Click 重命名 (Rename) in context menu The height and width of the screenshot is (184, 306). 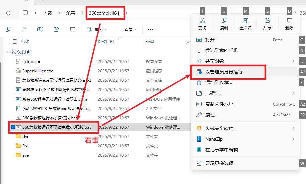click(x=246, y=24)
